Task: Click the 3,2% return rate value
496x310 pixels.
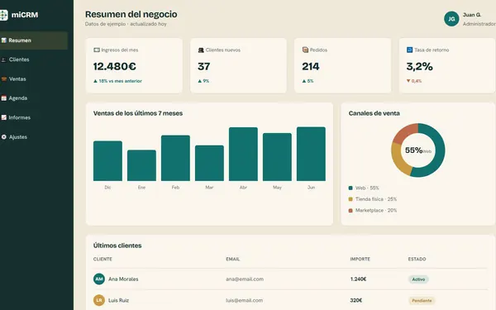Action: coord(419,66)
